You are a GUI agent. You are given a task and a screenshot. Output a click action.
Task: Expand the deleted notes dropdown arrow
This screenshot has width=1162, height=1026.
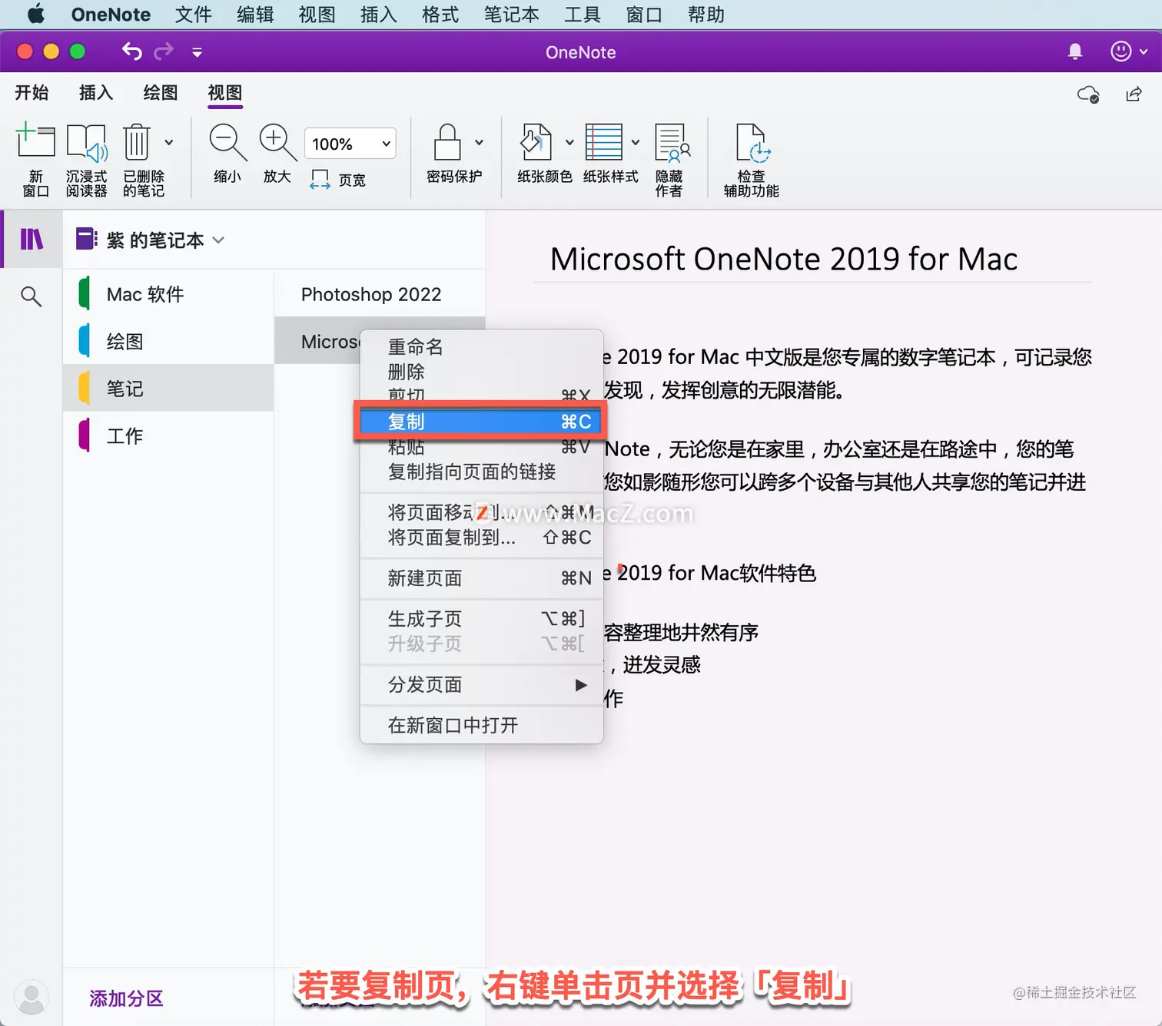(169, 142)
